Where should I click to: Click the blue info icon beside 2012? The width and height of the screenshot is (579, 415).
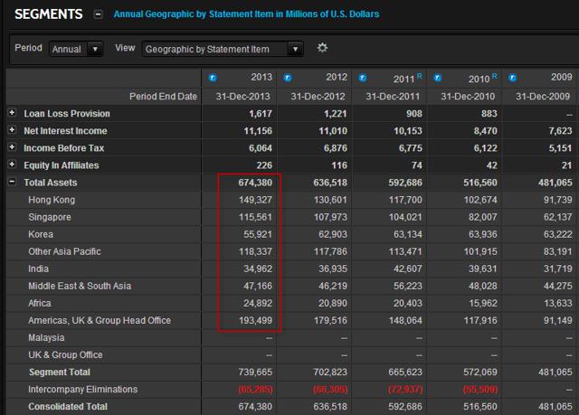(288, 78)
